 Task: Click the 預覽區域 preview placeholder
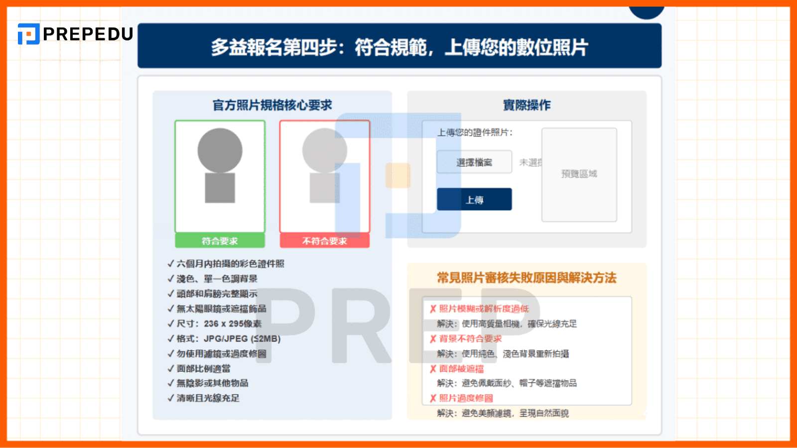tap(579, 174)
